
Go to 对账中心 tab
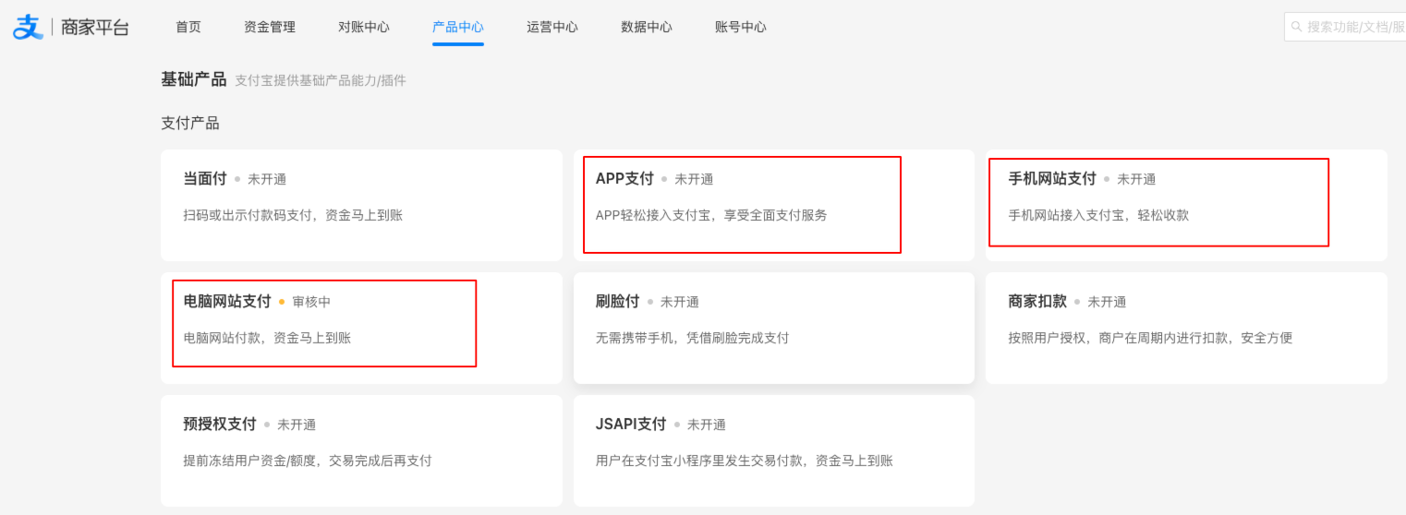click(x=364, y=27)
